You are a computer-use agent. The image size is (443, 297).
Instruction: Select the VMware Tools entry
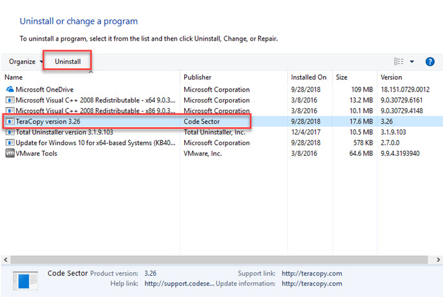pos(36,153)
